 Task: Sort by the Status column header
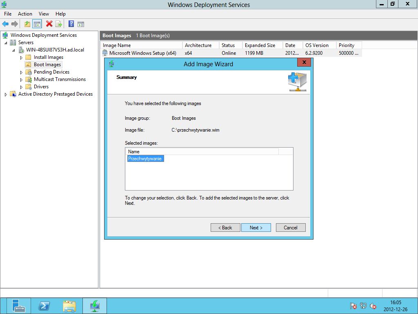pos(231,45)
